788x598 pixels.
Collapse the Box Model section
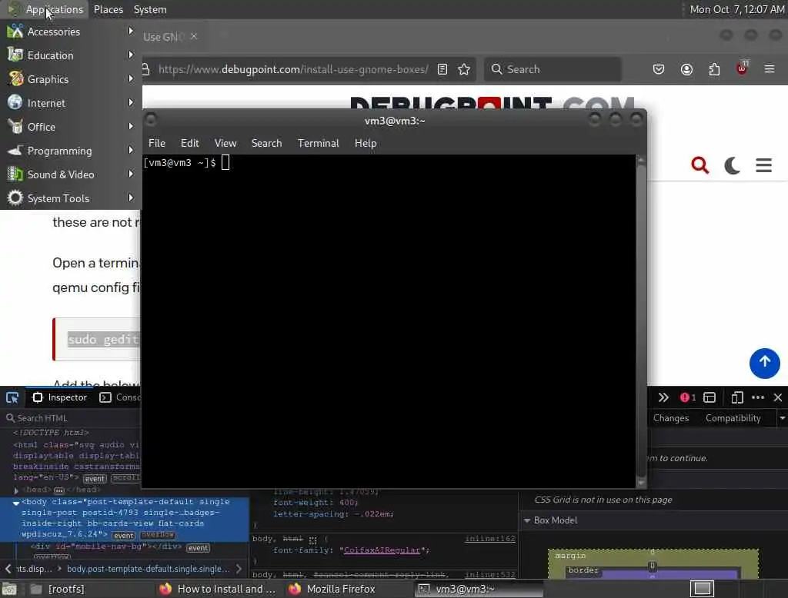tap(527, 520)
